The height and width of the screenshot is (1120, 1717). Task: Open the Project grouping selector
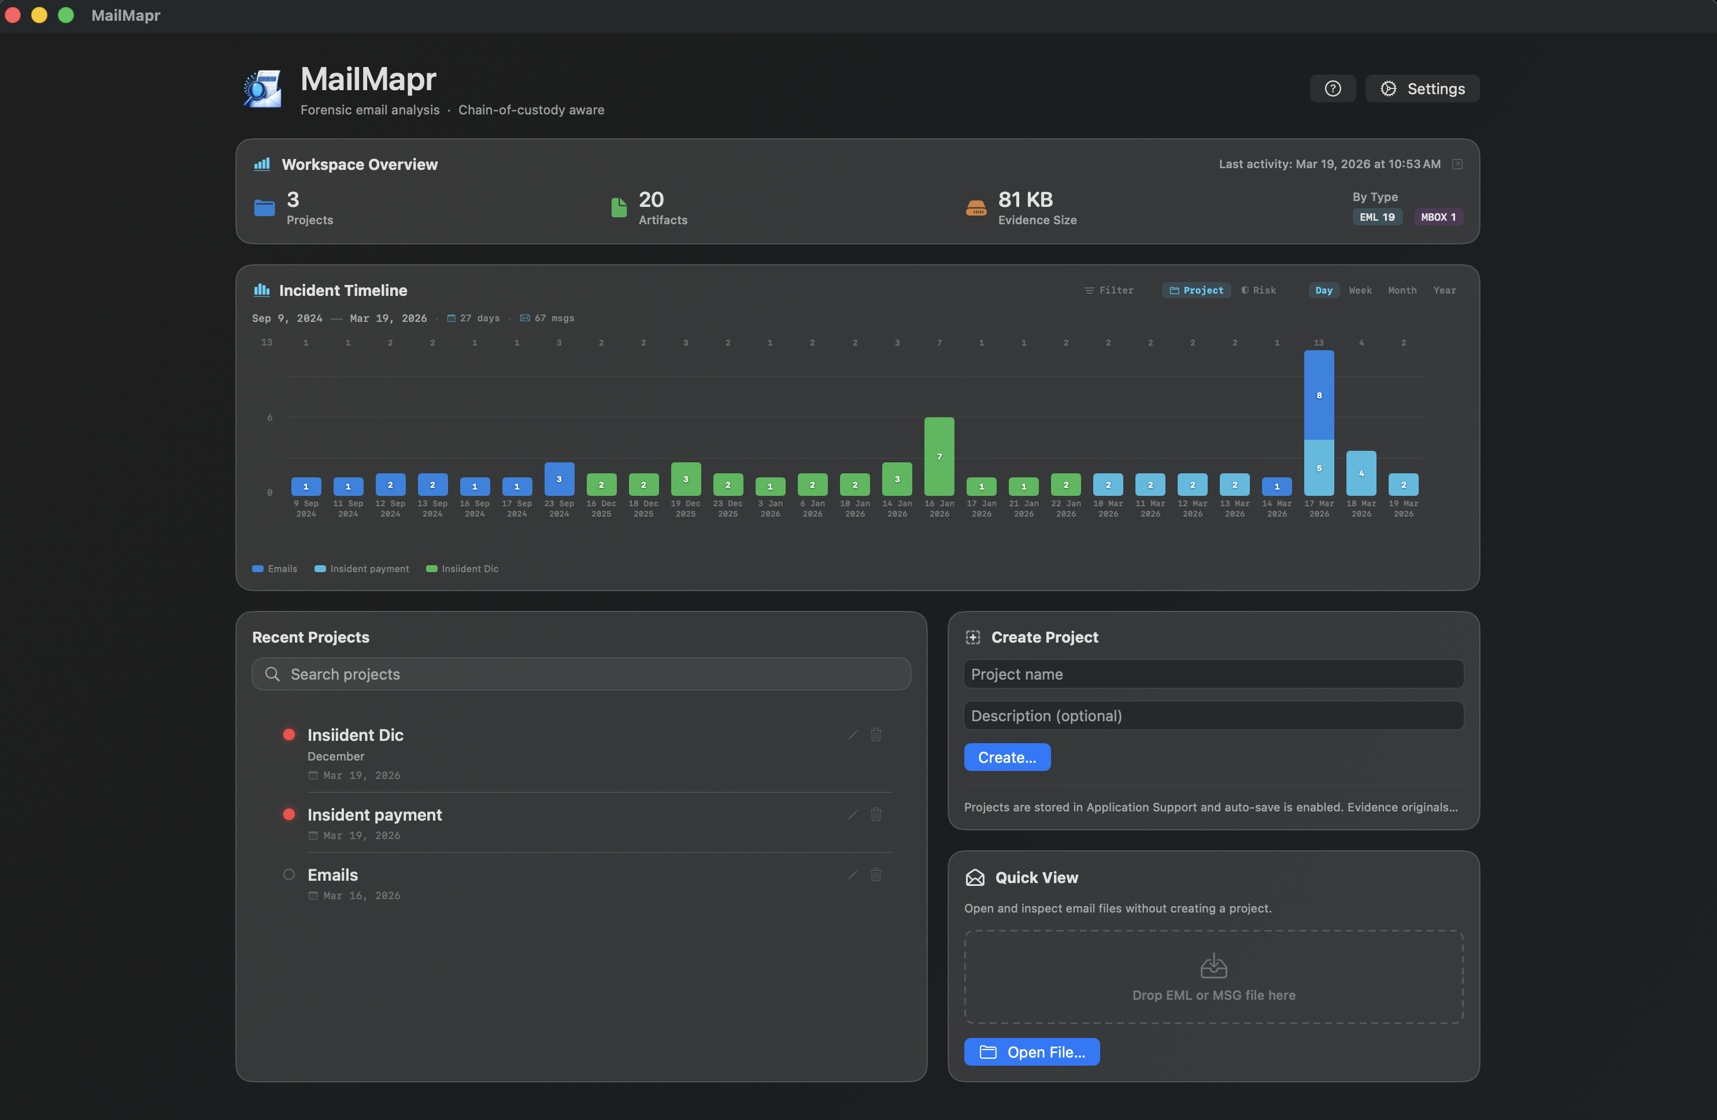(x=1196, y=290)
